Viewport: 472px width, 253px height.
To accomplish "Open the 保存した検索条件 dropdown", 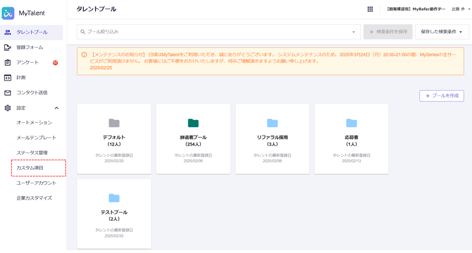I will (x=441, y=32).
